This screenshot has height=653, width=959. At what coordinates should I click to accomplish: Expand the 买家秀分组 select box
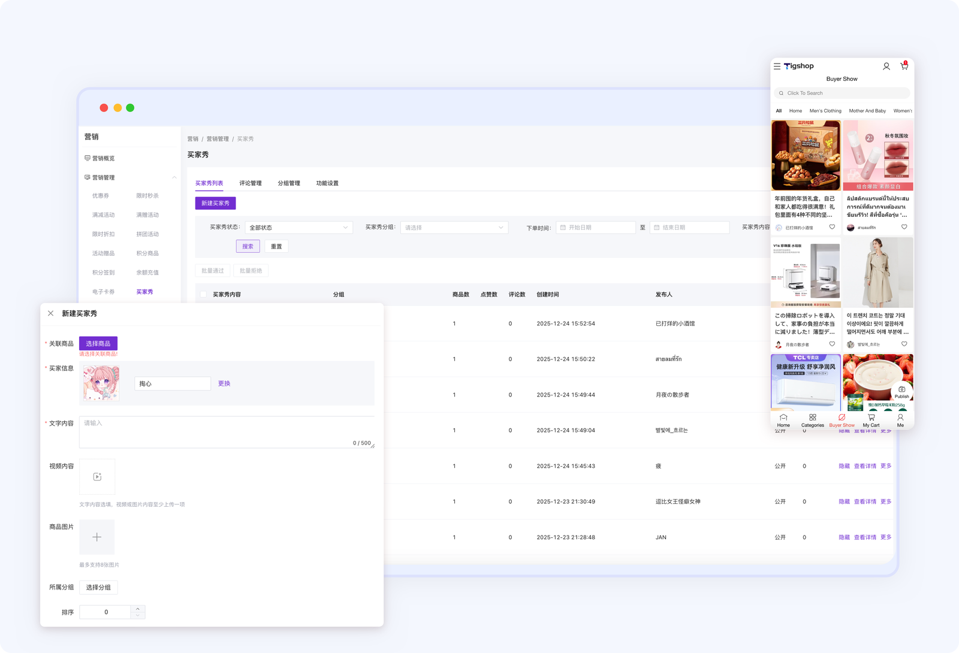[454, 228]
